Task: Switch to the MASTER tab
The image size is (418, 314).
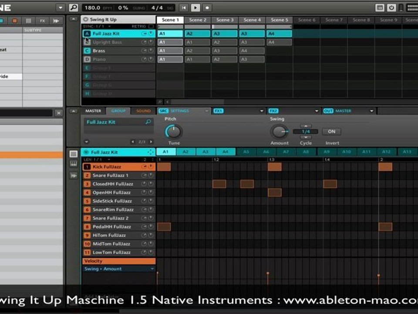Action: (x=93, y=111)
